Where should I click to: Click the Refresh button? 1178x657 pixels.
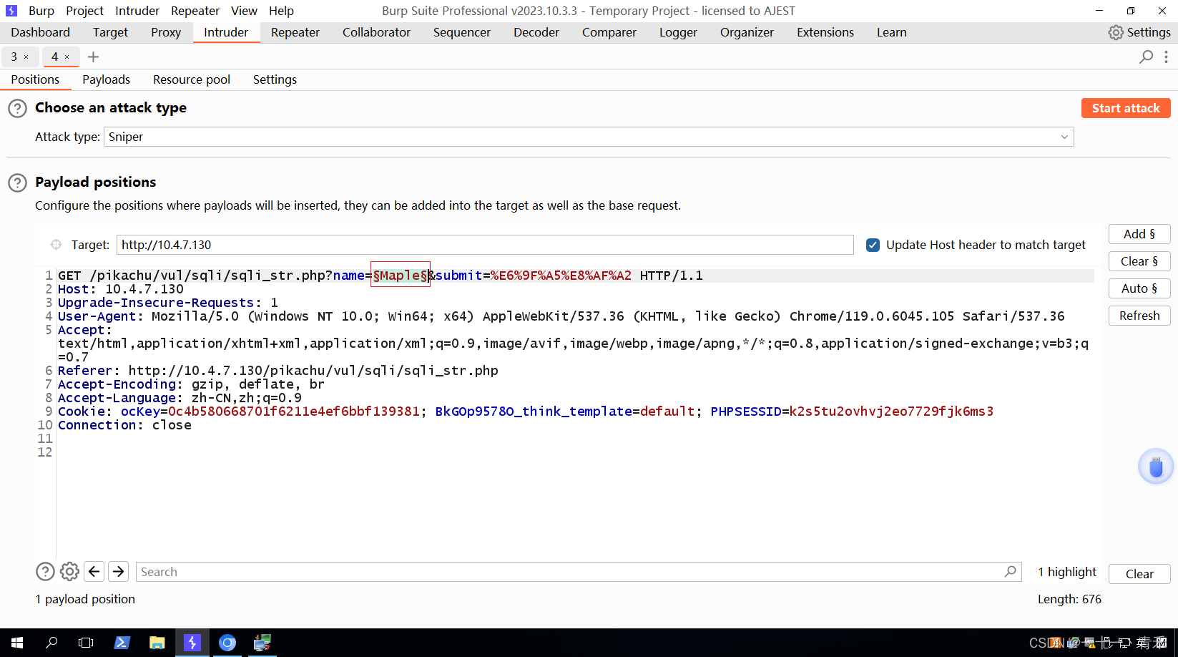[1139, 316]
